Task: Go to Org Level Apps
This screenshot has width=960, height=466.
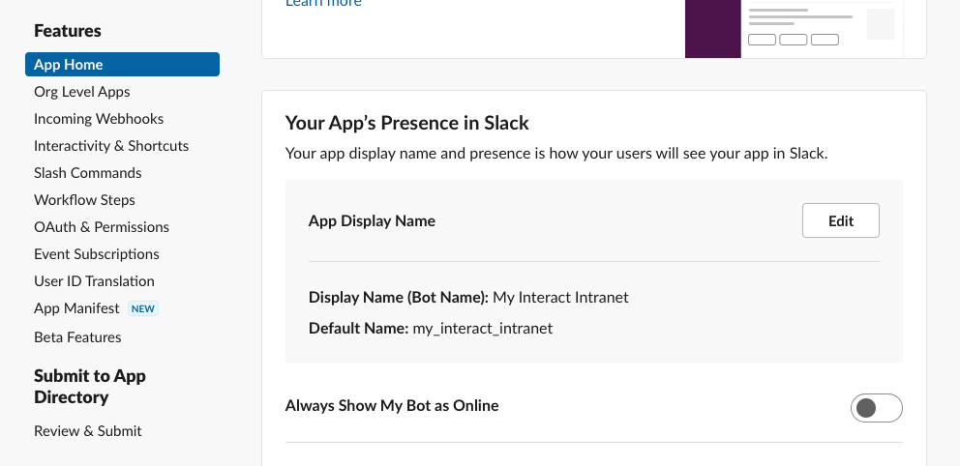Action: [82, 92]
